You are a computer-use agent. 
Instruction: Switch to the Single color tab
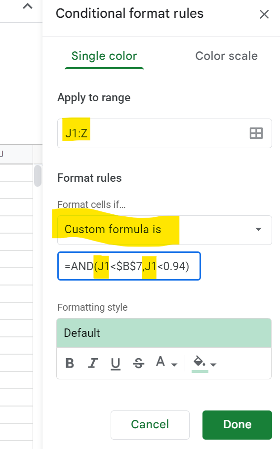coord(104,56)
